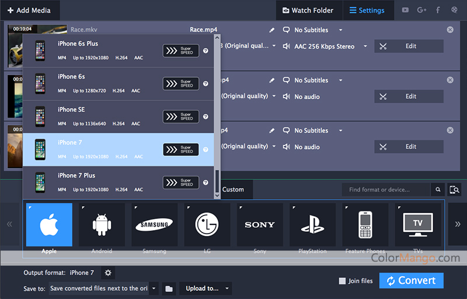The height and width of the screenshot is (299, 467).
Task: Open the Settings menu
Action: click(367, 10)
